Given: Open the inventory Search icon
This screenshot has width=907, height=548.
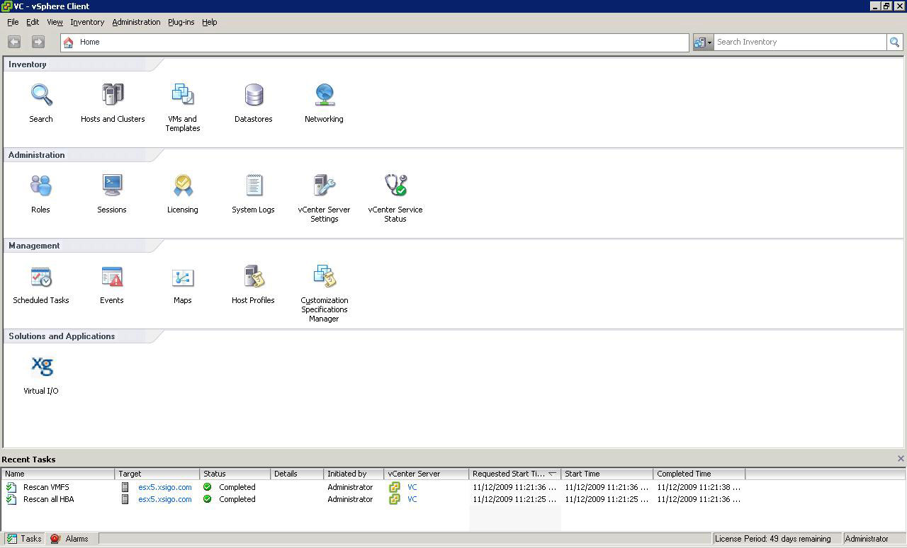Looking at the screenshot, I should coord(41,103).
